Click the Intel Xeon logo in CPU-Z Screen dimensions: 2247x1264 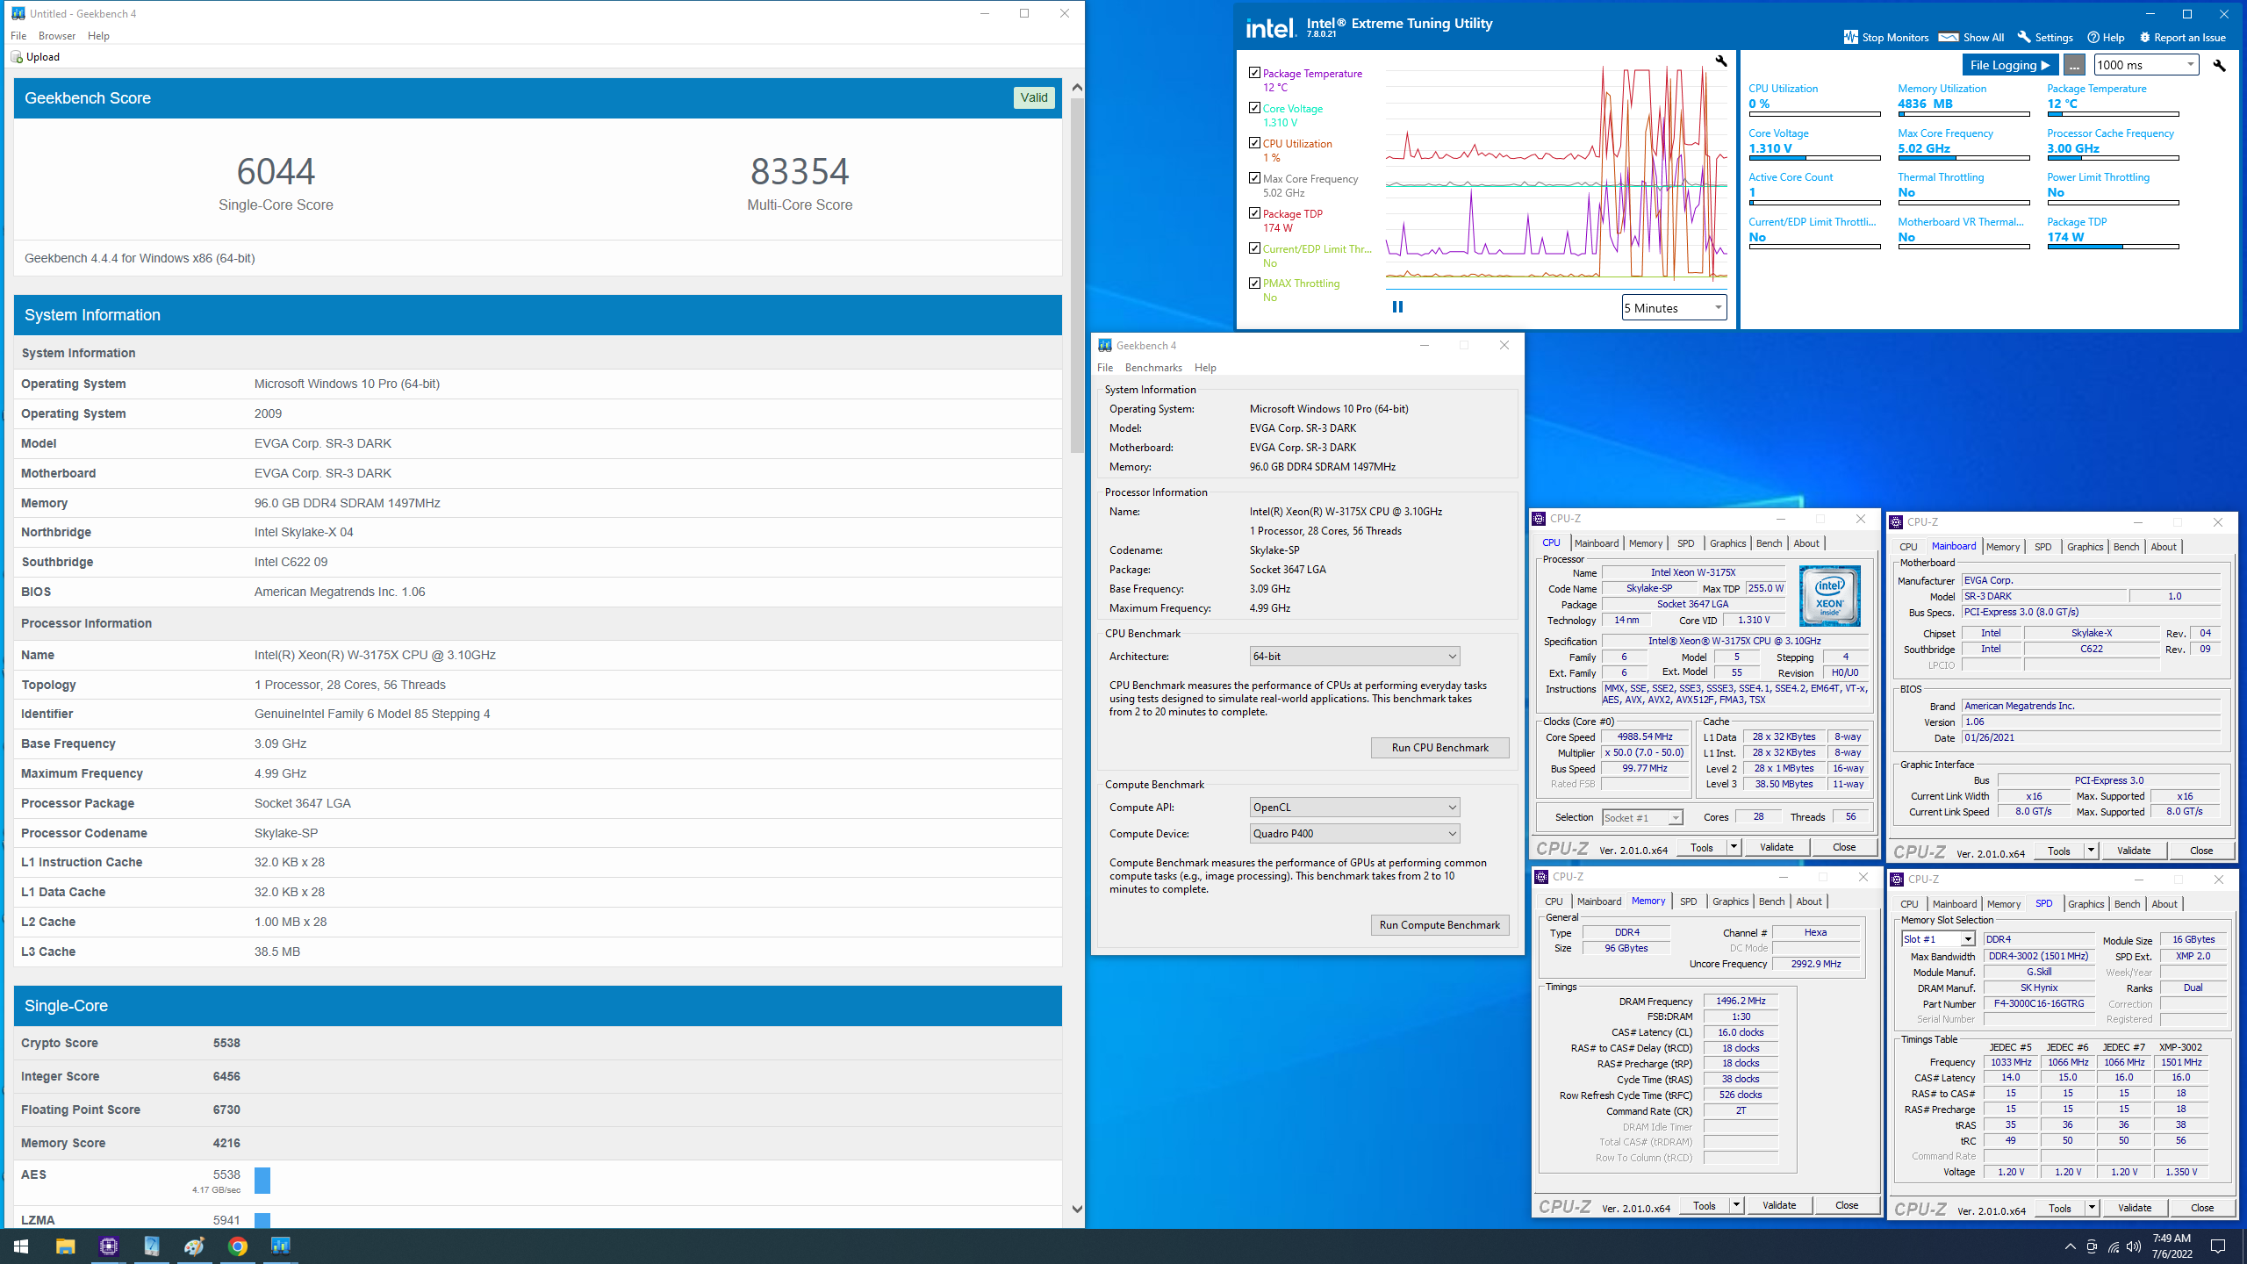click(x=1829, y=595)
